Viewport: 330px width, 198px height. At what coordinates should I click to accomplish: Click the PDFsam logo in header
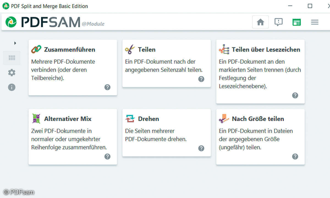point(43,22)
